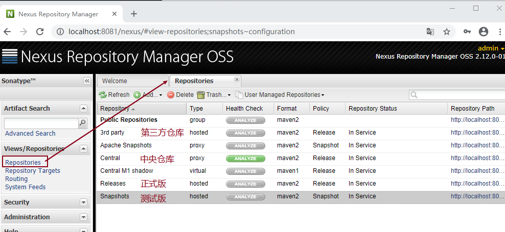Expand the Security panel

point(83,202)
